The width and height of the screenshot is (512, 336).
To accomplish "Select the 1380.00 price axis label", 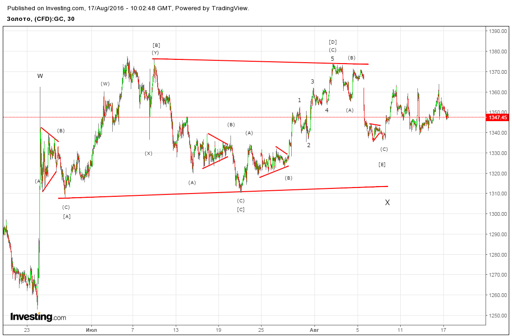I will tap(498, 52).
